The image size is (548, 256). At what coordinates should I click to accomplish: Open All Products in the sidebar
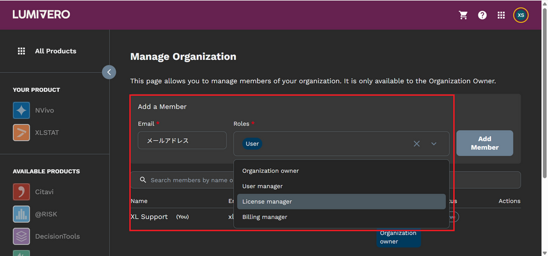click(x=55, y=51)
